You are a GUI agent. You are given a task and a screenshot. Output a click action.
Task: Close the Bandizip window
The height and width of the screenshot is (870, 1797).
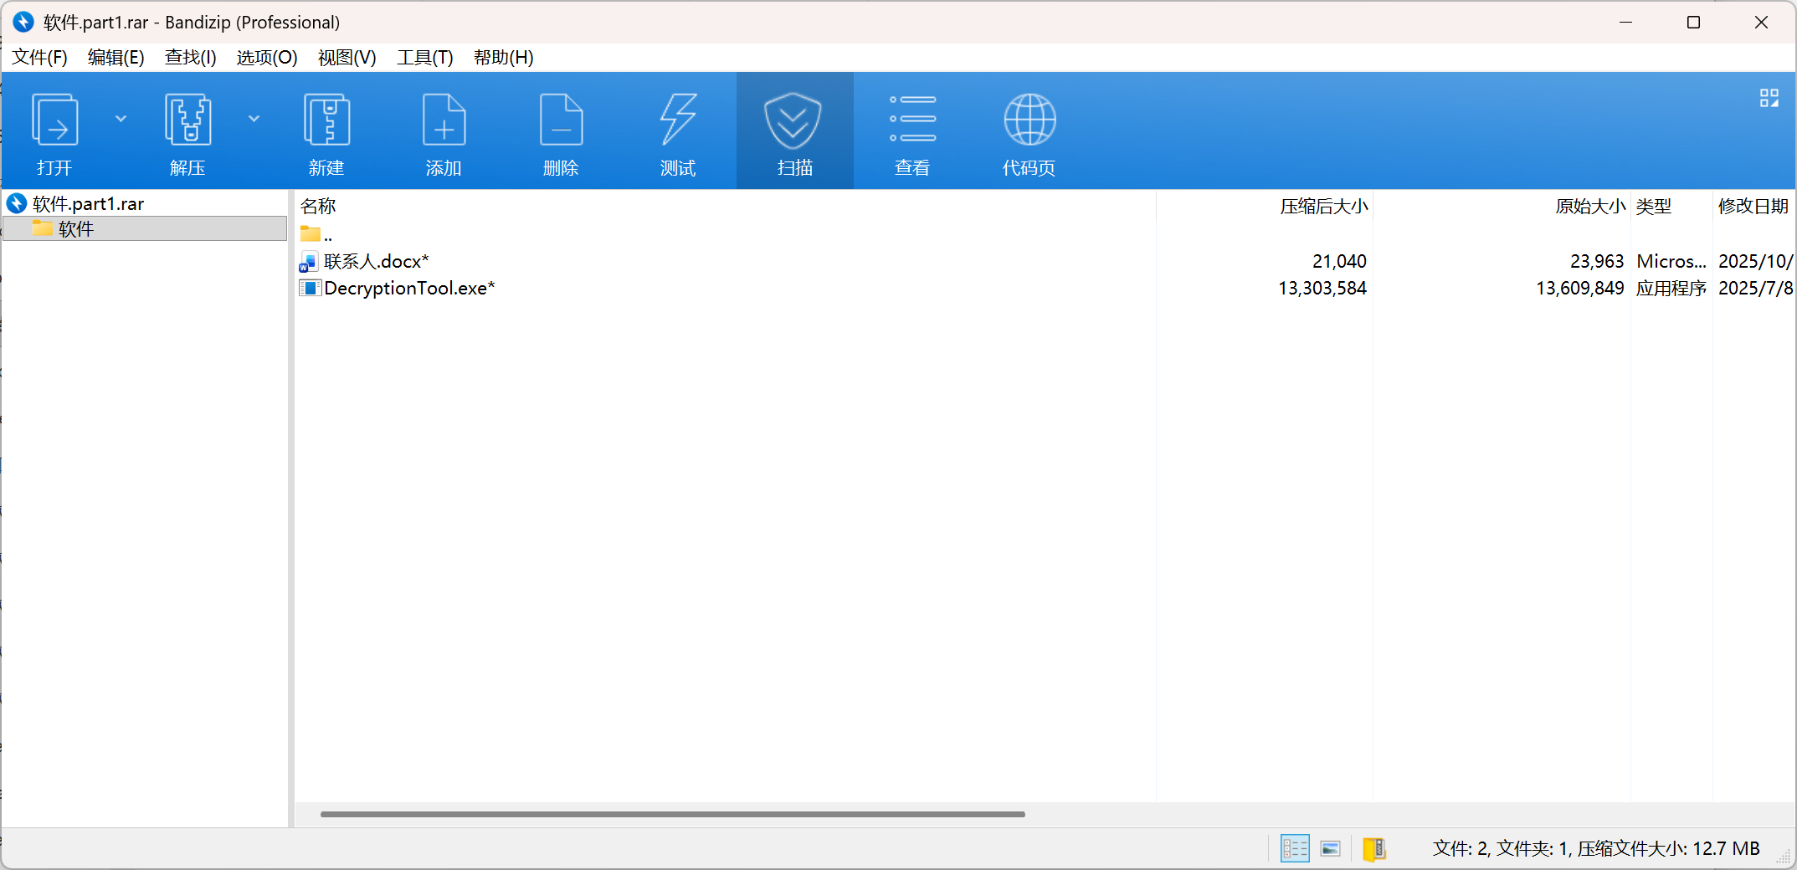1761,23
